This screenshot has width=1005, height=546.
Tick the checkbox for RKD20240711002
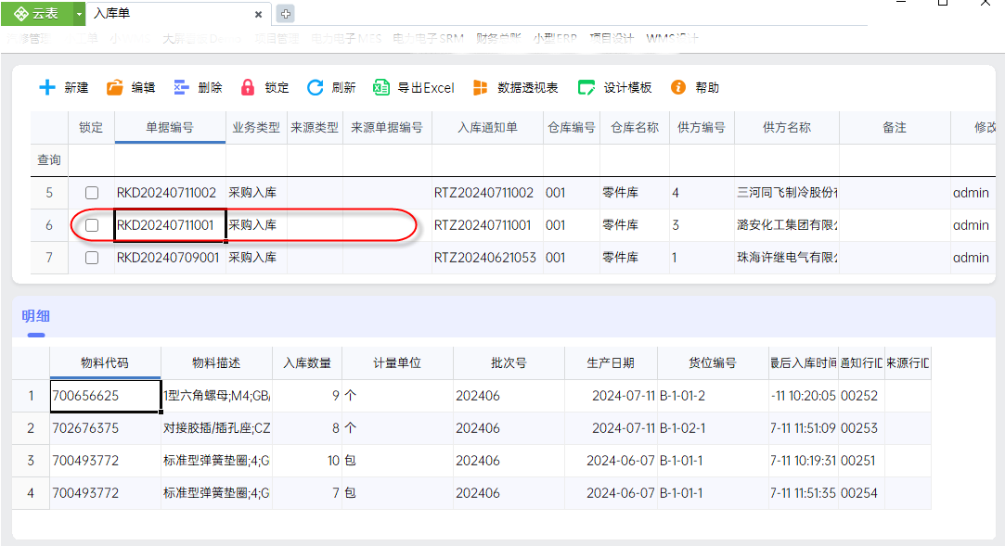tap(92, 193)
